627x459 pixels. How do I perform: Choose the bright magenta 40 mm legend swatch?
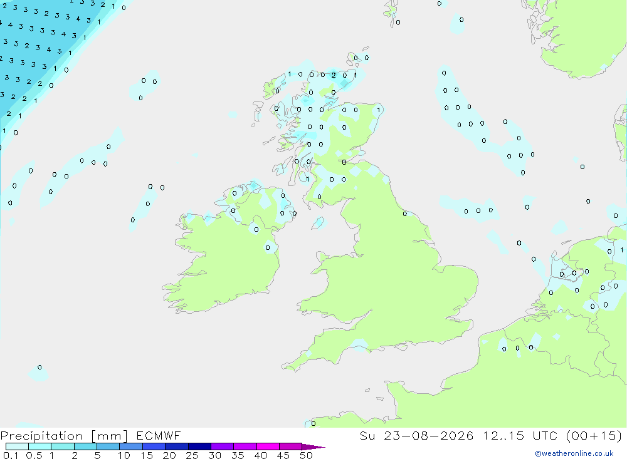[268, 446]
